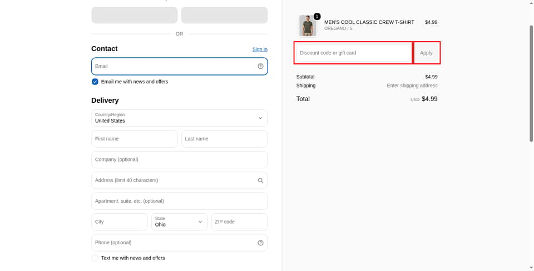The width and height of the screenshot is (534, 271).
Task: Open the Country/Region dropdown
Action: [x=180, y=118]
